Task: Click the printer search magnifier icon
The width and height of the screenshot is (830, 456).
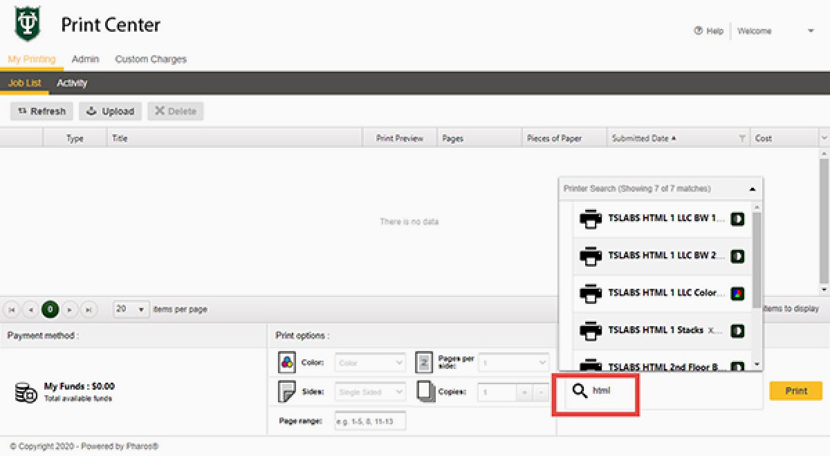Action: [x=580, y=391]
